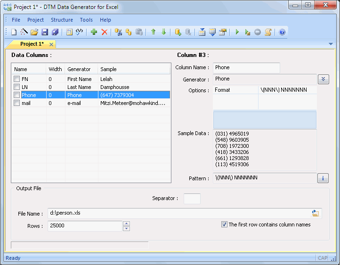Click the Generator field showing Phone
The image size is (340, 265).
(x=265, y=79)
